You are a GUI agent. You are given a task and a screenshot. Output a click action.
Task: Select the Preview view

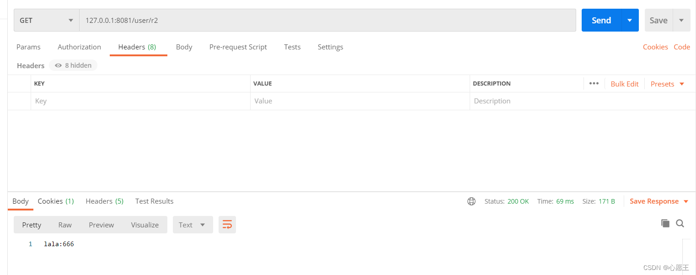point(102,225)
